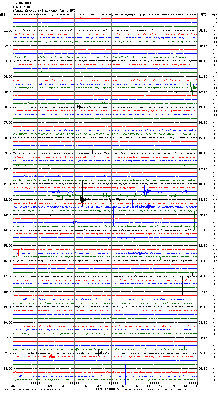This screenshot has width=218, height=393.
Task: Select the 22:15 UTC time label
Action: [203, 246]
